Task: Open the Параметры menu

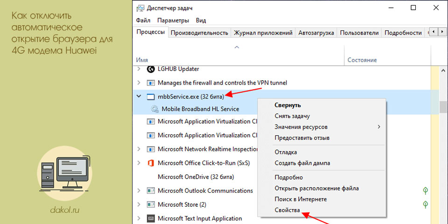Action: (173, 21)
